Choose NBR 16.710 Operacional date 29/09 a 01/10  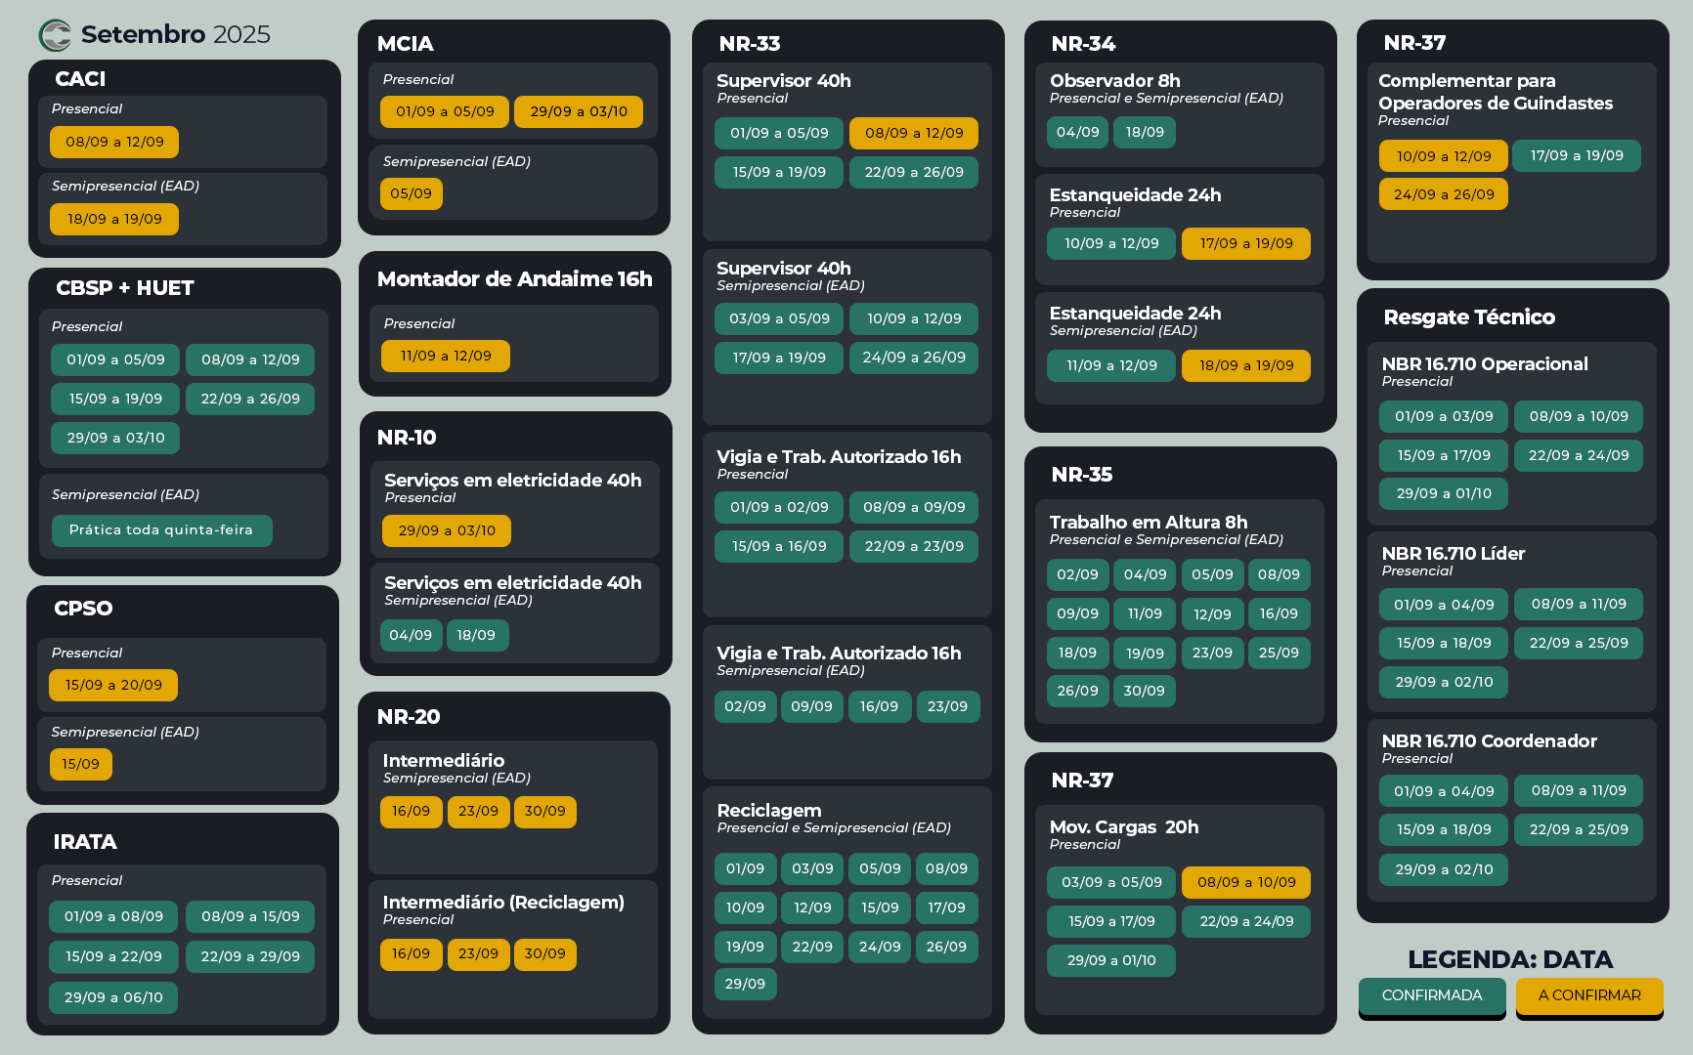(1443, 493)
